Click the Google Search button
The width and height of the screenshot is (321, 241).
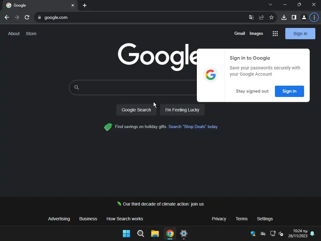[x=136, y=110]
